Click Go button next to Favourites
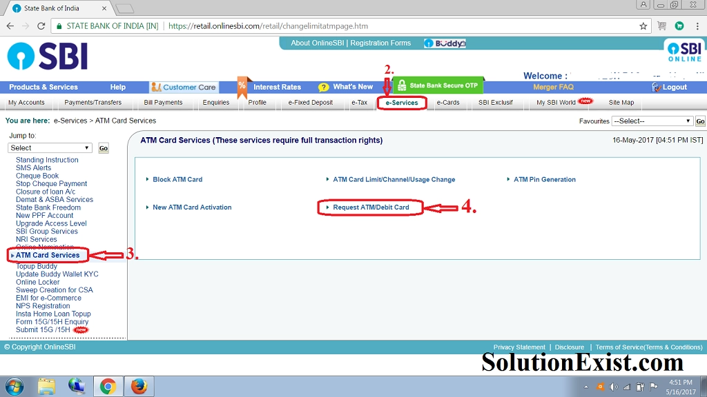 pyautogui.click(x=700, y=121)
